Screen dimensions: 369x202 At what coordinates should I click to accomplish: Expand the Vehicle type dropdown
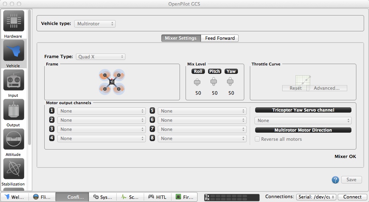(95, 24)
